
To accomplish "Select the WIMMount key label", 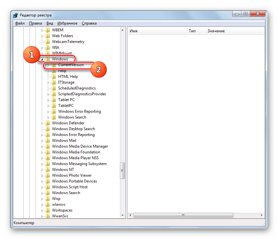I will tap(62, 53).
